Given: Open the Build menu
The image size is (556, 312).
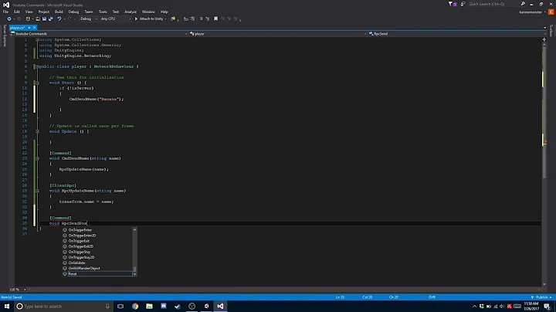Looking at the screenshot, I should [59, 12].
